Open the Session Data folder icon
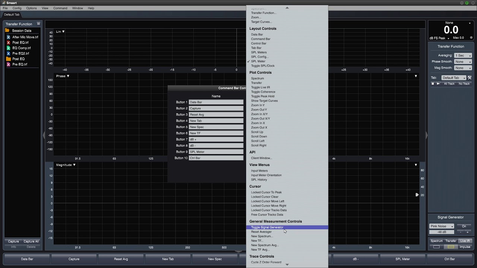The image size is (477, 268). [x=7, y=31]
